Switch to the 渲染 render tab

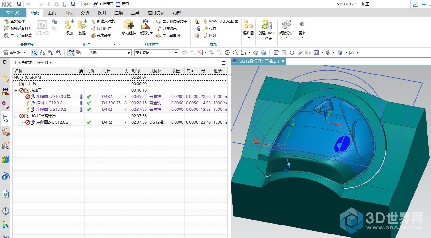[119, 13]
